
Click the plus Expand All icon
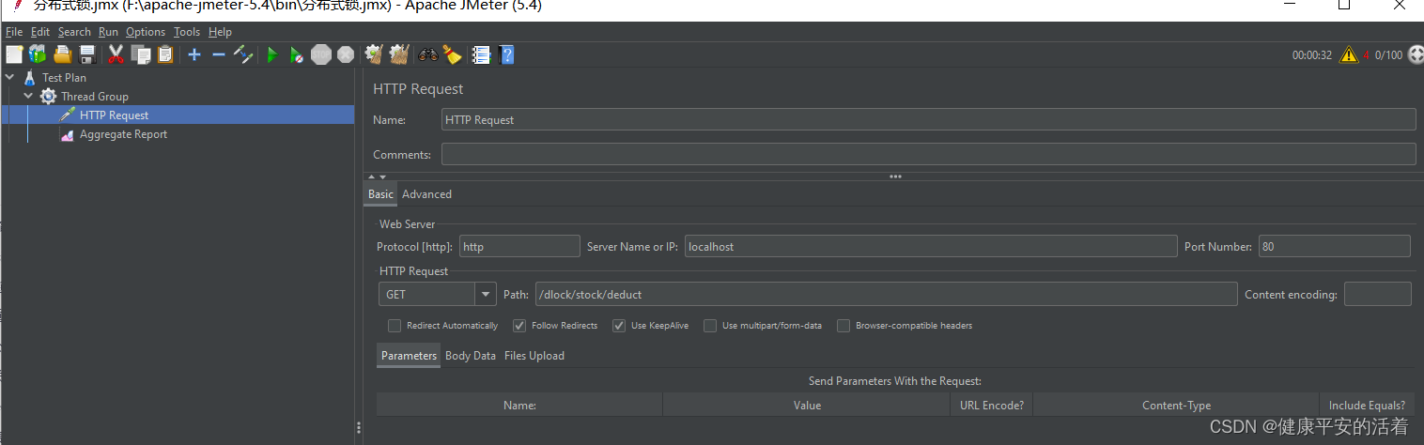(x=193, y=54)
